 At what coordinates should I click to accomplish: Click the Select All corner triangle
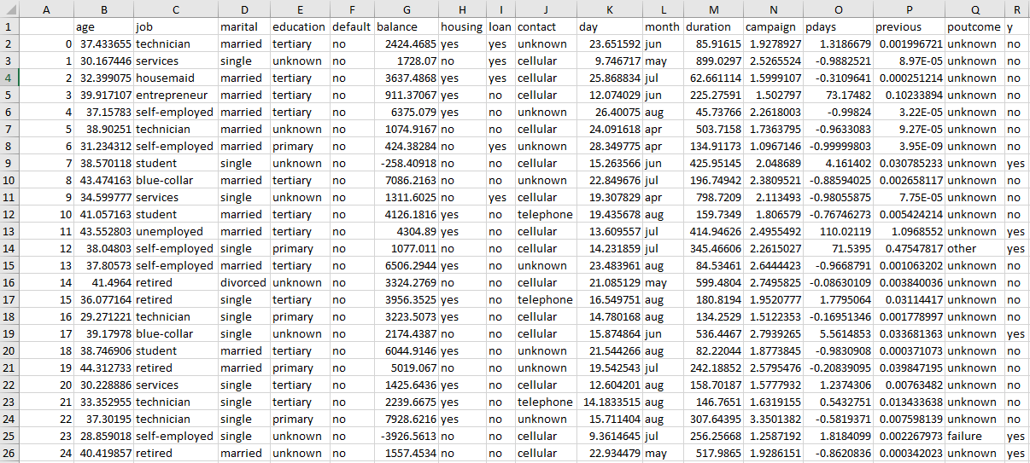pyautogui.click(x=9, y=9)
